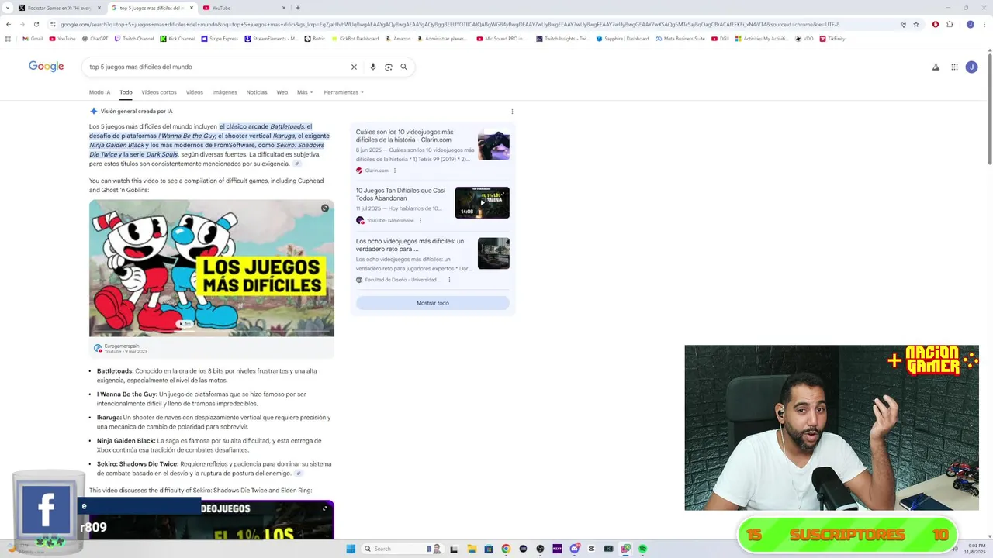The width and height of the screenshot is (993, 558).
Task: Open Google Lens image search icon
Action: click(x=389, y=67)
